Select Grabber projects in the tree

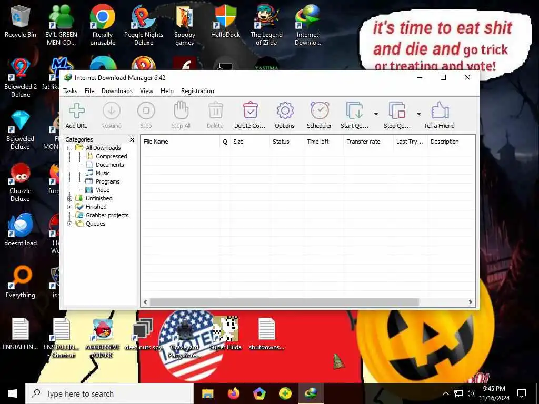[x=107, y=215]
